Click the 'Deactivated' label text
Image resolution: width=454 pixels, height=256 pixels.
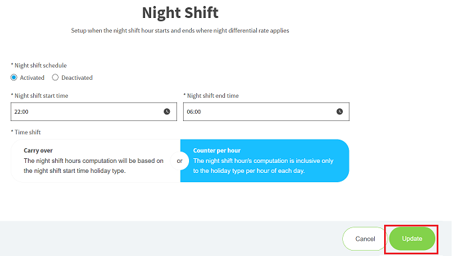click(77, 78)
